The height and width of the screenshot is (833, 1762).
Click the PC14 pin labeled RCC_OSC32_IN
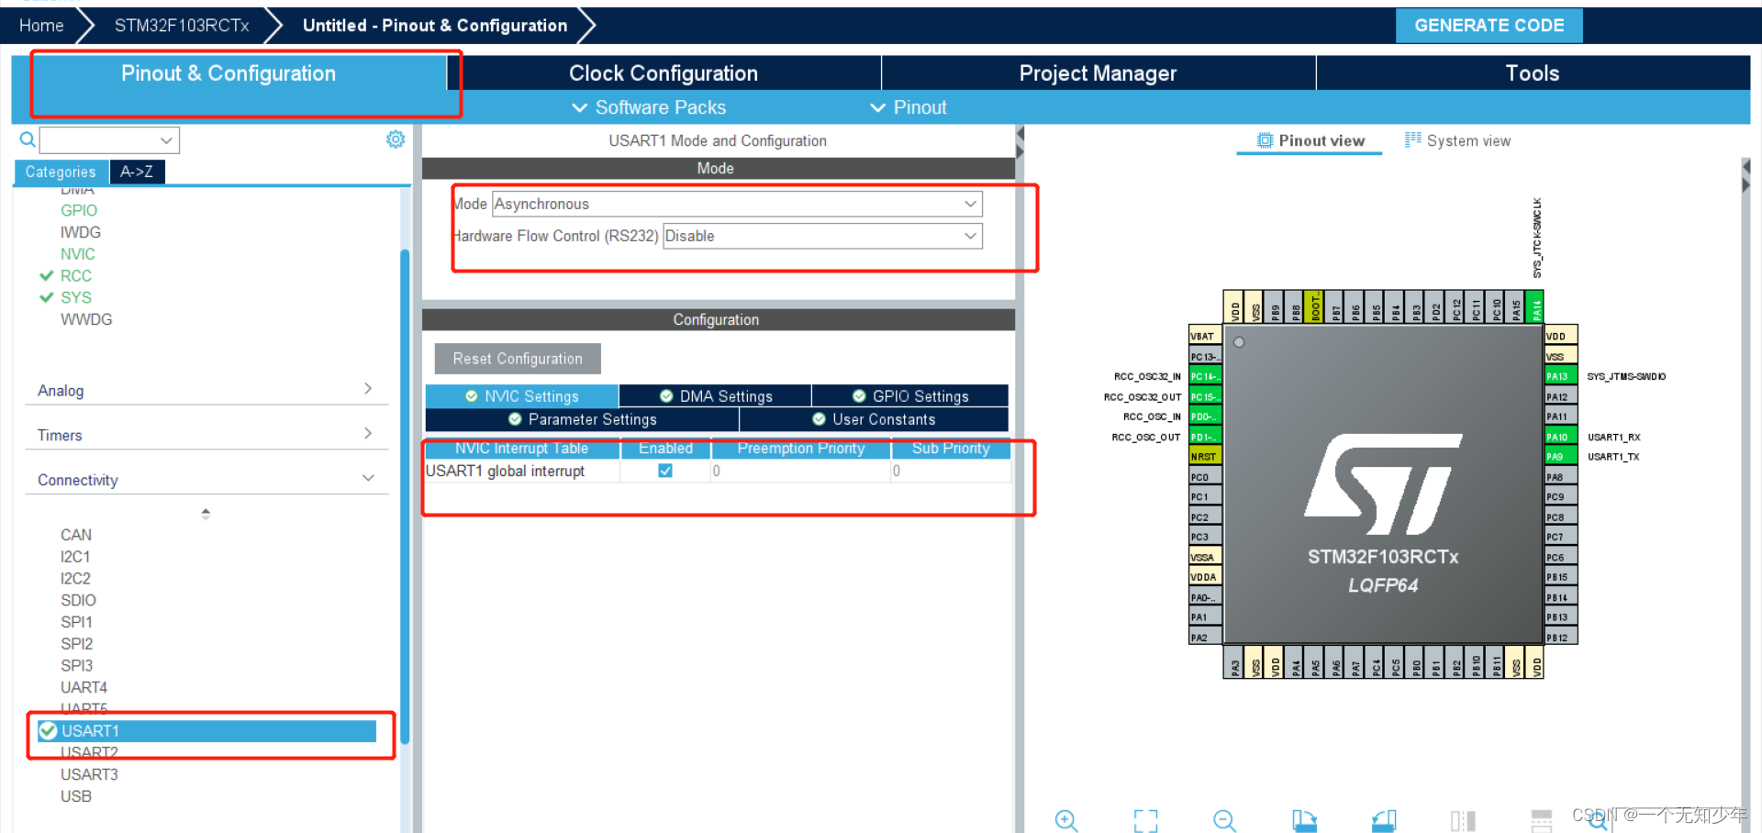click(1205, 376)
